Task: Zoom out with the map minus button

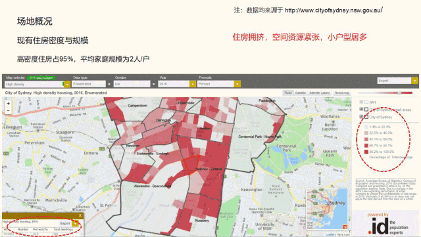Action: [9, 110]
